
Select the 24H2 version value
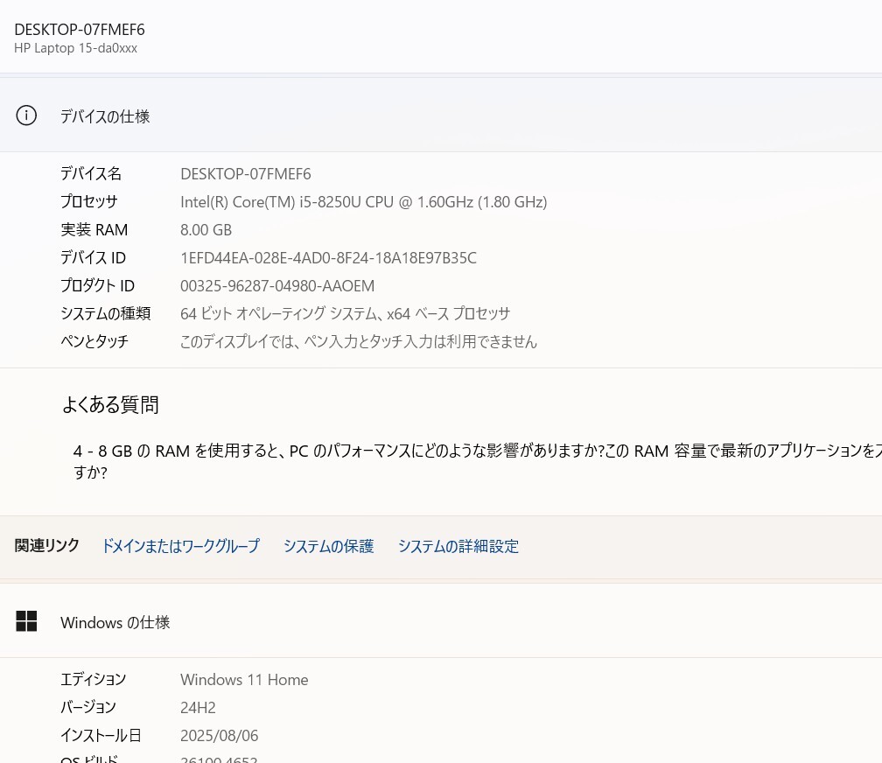pyautogui.click(x=198, y=708)
